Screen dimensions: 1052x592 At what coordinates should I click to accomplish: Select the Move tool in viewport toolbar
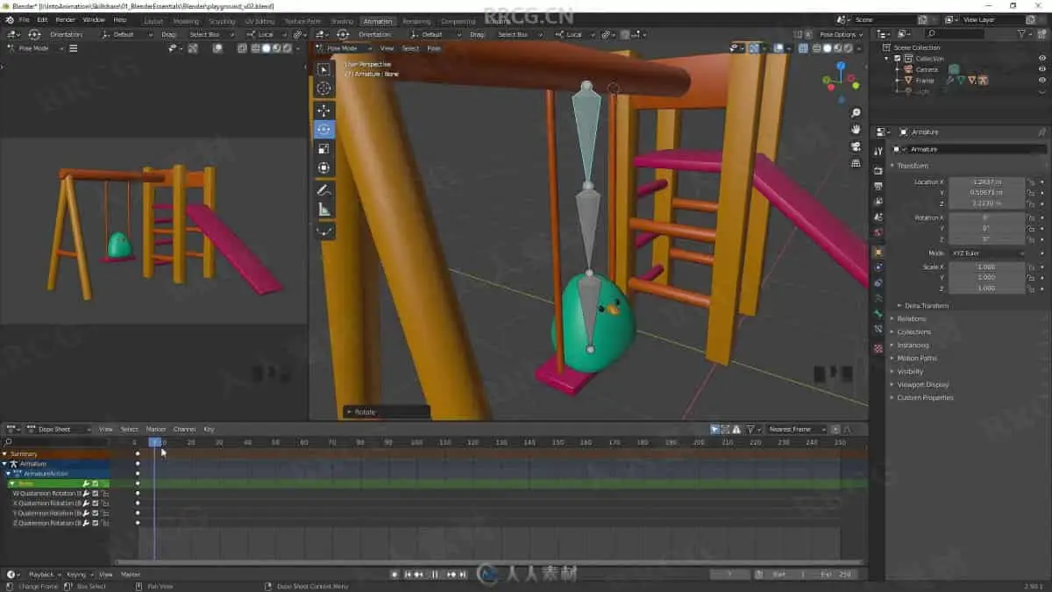pos(323,111)
